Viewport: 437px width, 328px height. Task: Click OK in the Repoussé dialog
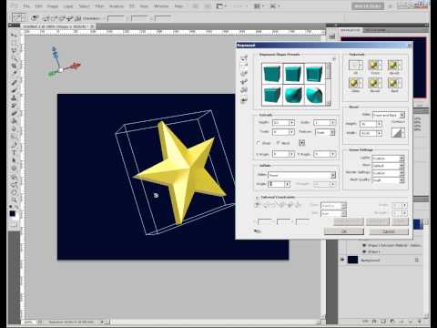[x=344, y=231]
